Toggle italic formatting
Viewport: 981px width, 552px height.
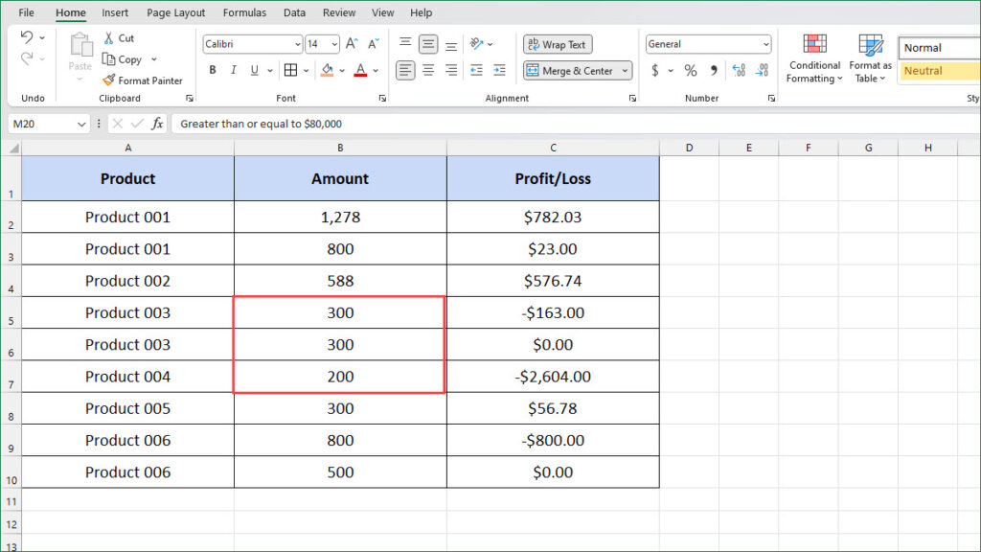[x=232, y=69]
